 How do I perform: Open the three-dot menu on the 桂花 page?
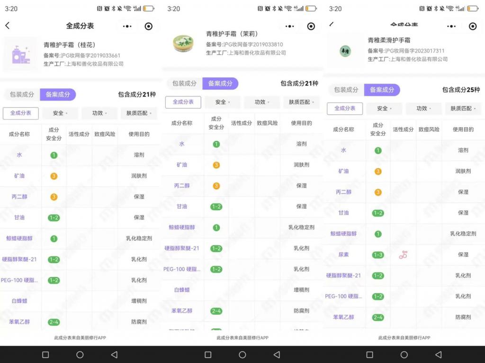[127, 26]
